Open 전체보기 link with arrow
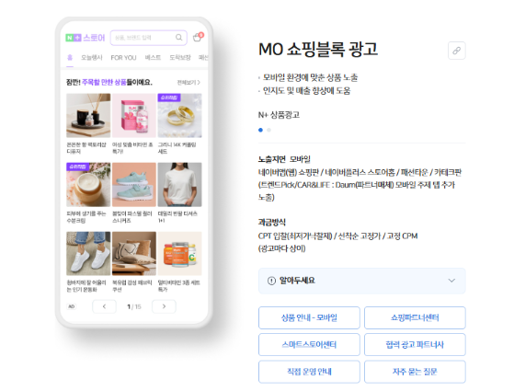514x391 pixels. [188, 82]
